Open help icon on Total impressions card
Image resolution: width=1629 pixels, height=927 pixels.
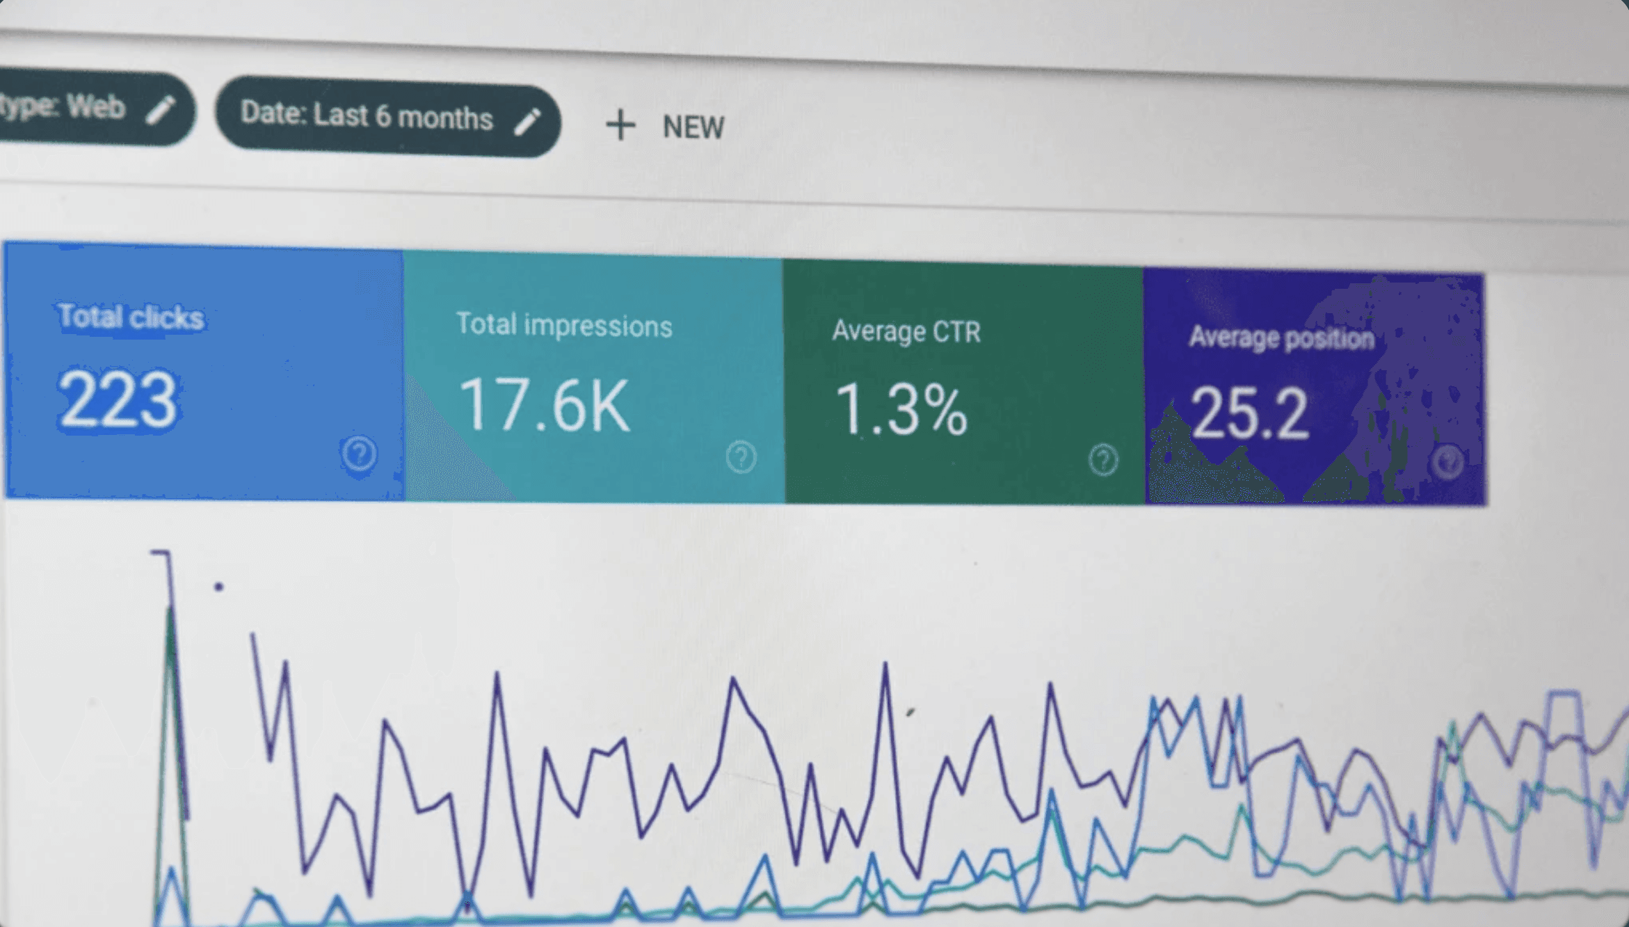pos(741,457)
